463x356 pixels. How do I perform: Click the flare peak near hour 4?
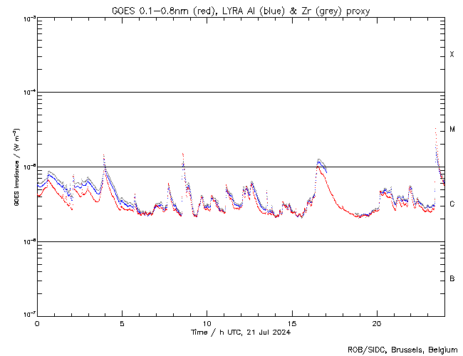(x=104, y=155)
